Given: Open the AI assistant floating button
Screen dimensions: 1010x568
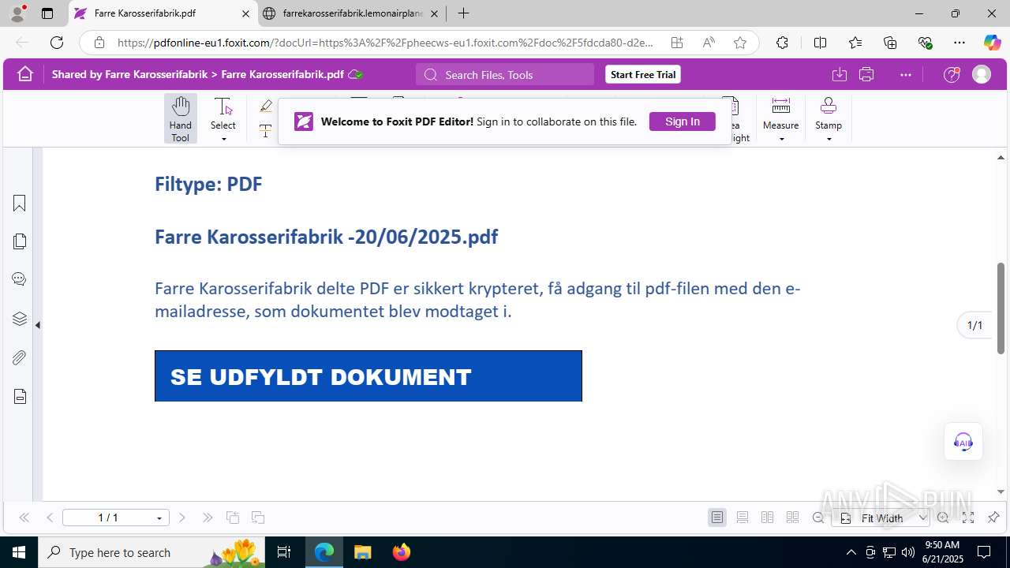Looking at the screenshot, I should point(963,441).
